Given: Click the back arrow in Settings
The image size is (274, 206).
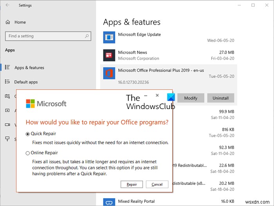Looking at the screenshot, I should point(7,5).
